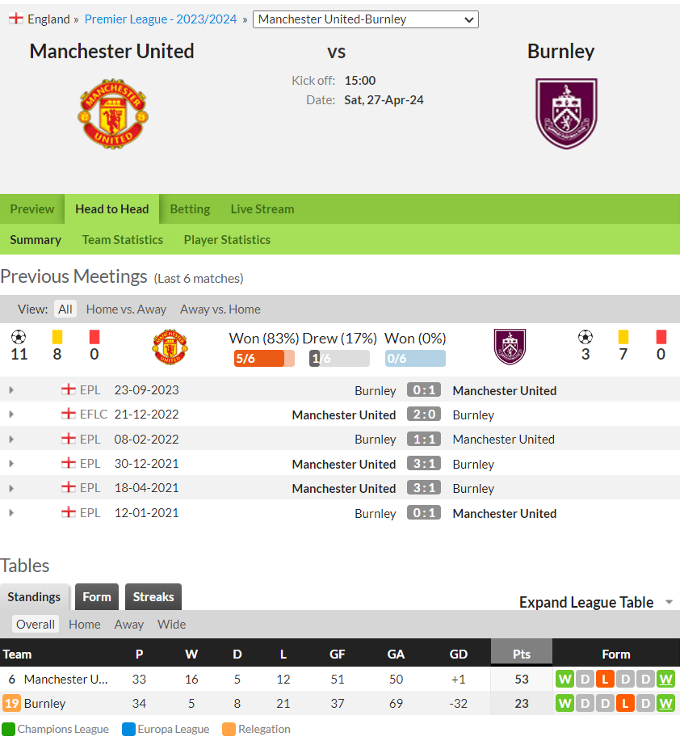Open the Manchester United-Burnley match dropdown
The width and height of the screenshot is (684, 745).
point(365,19)
